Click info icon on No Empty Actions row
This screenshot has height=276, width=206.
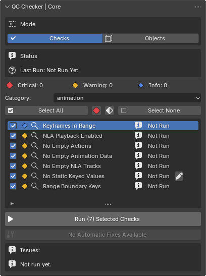pos(138,146)
